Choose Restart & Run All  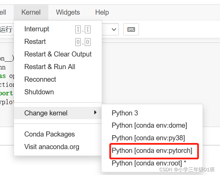50,67
